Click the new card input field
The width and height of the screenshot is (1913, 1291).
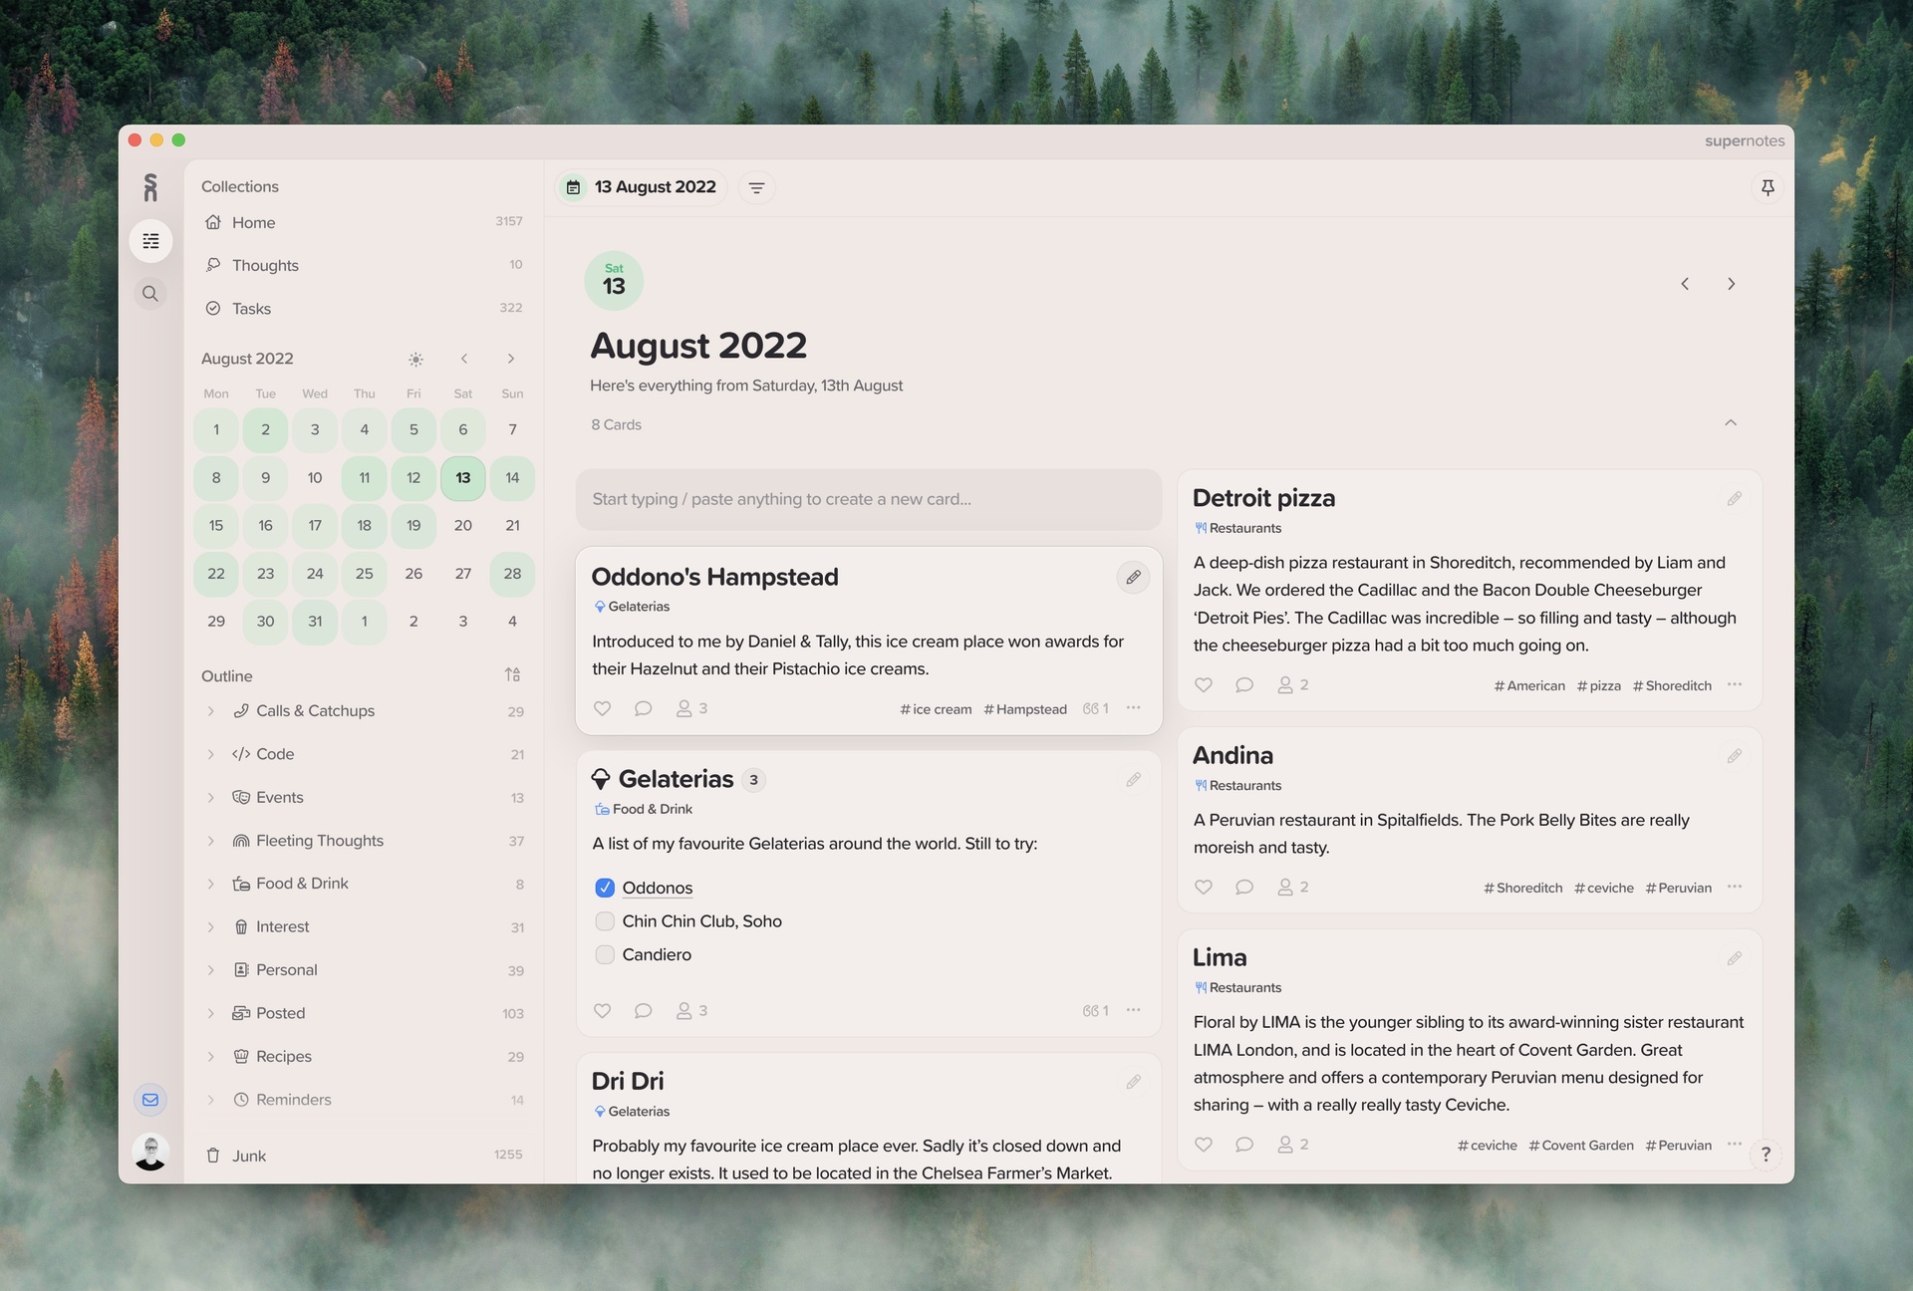868,499
